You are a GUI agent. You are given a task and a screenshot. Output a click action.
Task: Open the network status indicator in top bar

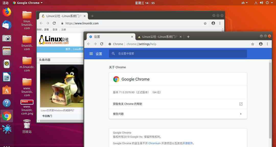[256, 3]
